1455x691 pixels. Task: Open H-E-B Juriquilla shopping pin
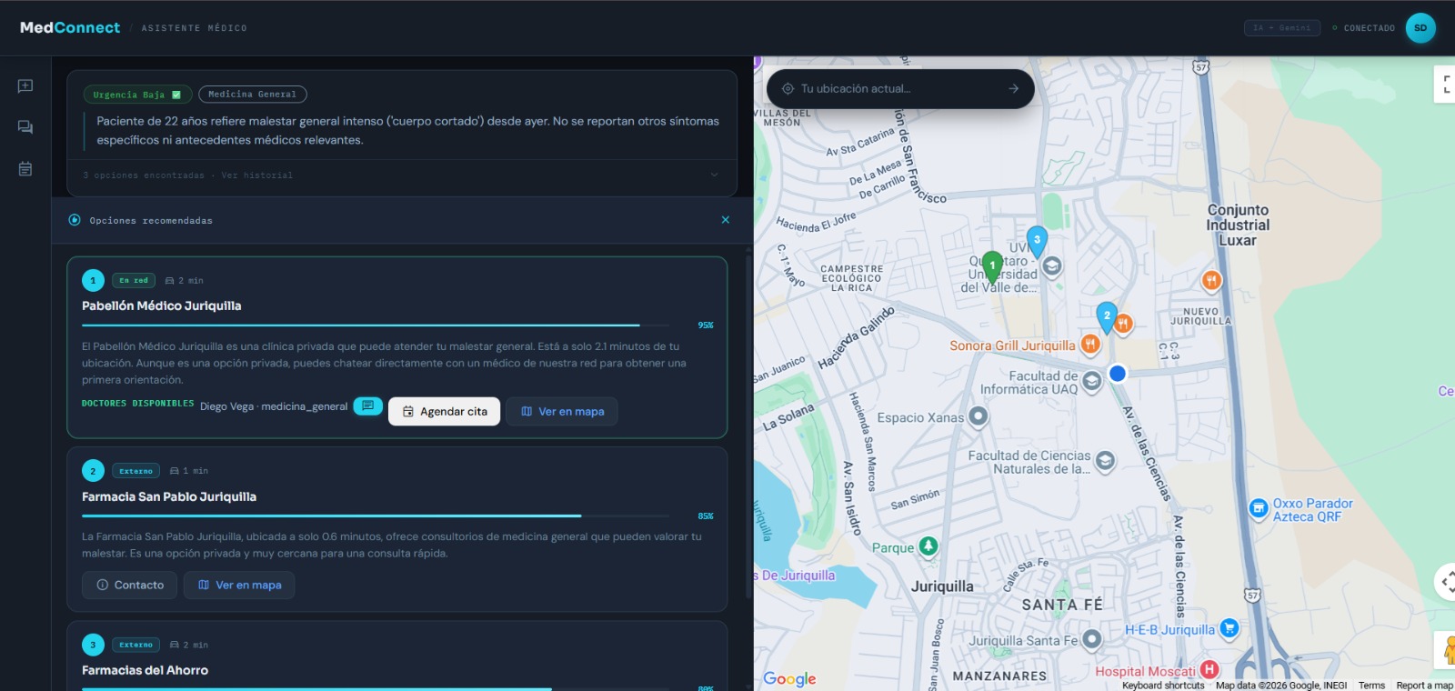coord(1229,627)
